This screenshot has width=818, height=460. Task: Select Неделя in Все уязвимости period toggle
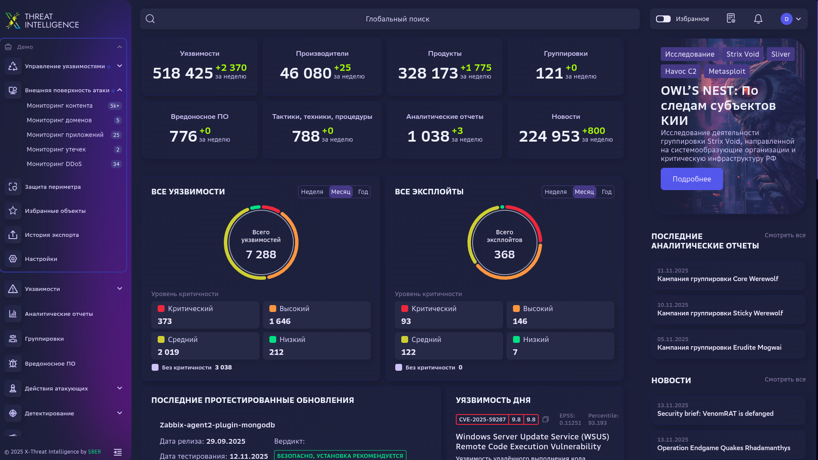point(312,192)
